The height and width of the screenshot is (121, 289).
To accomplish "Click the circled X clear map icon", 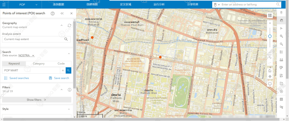I will click(x=281, y=91).
